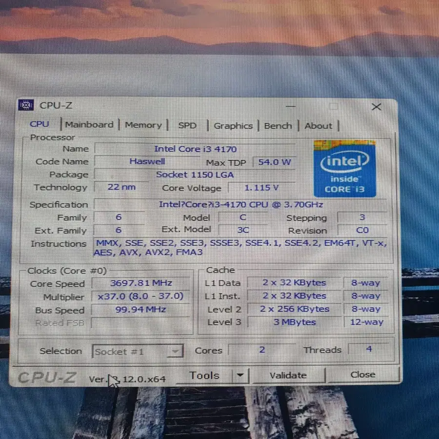Click the Multiplier value x37.0 (8.0 - 37.0)
439x439 pixels.
tap(140, 296)
